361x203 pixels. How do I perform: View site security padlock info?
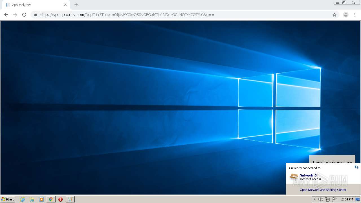point(35,15)
